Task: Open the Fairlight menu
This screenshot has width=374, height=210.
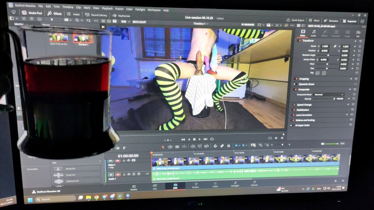Action: [x=140, y=9]
